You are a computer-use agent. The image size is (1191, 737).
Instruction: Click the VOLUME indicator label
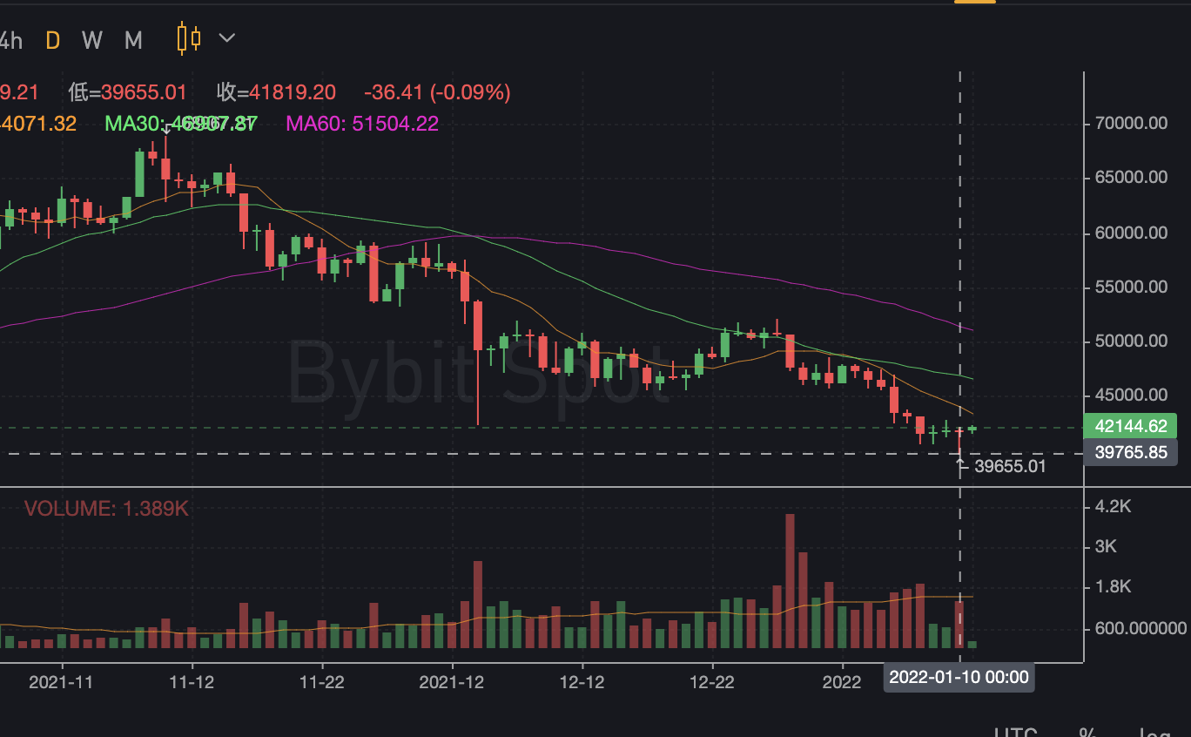pyautogui.click(x=106, y=509)
